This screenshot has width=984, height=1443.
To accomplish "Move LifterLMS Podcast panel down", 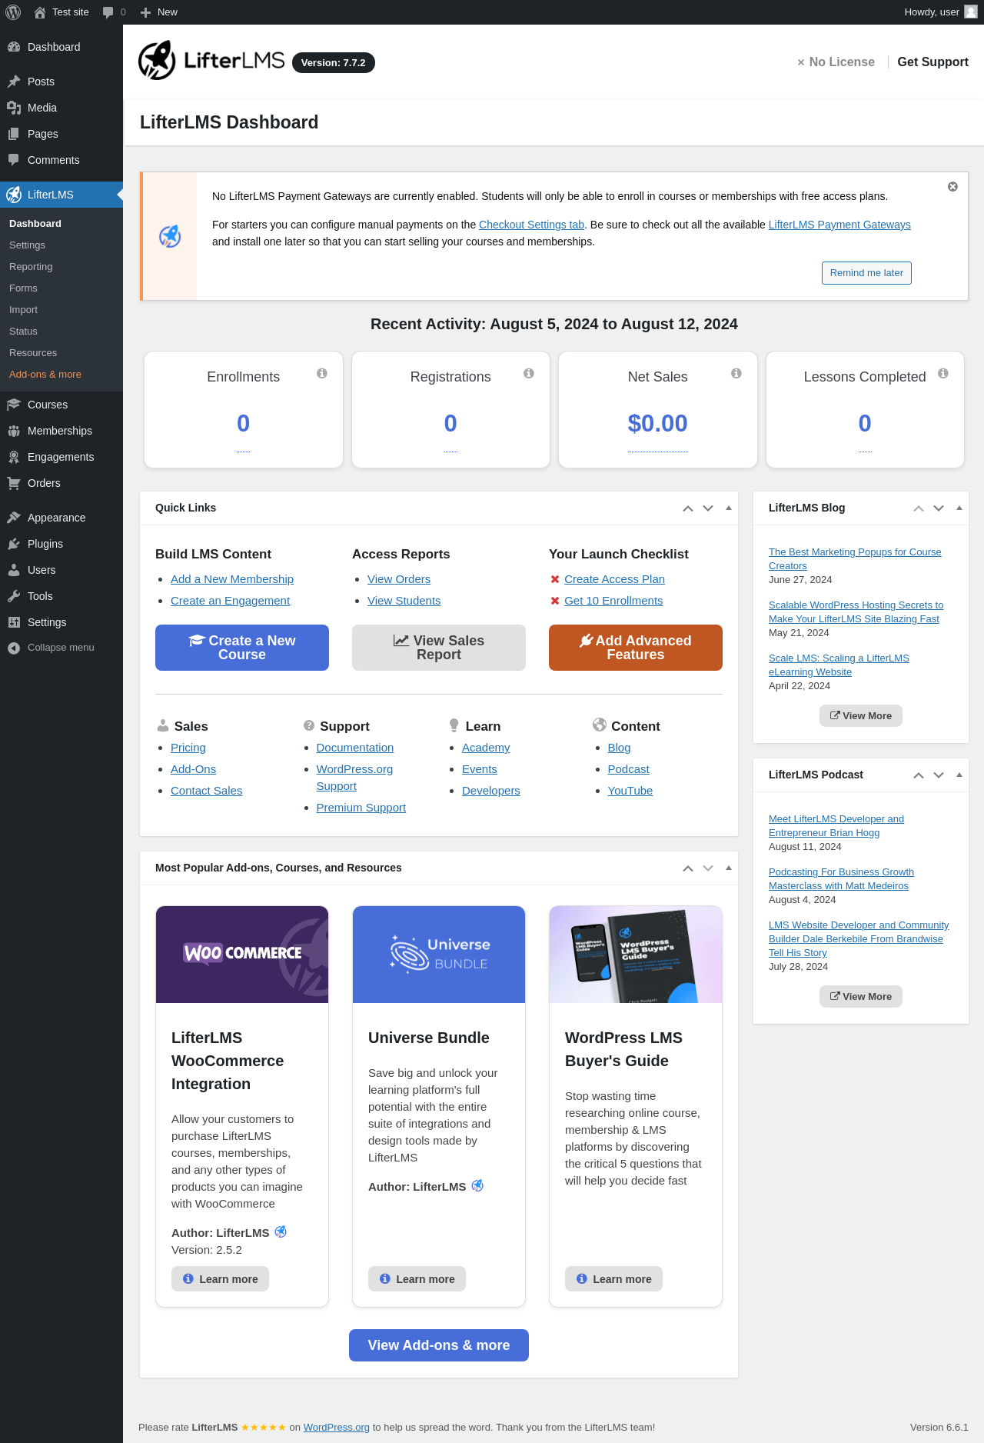I will [939, 775].
